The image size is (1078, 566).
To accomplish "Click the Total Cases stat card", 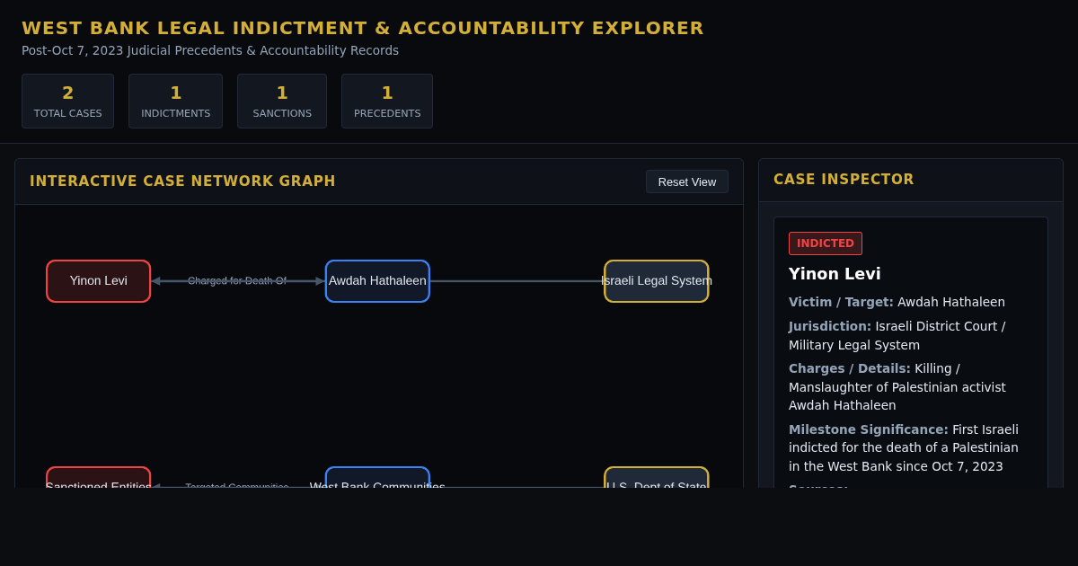I will point(68,101).
